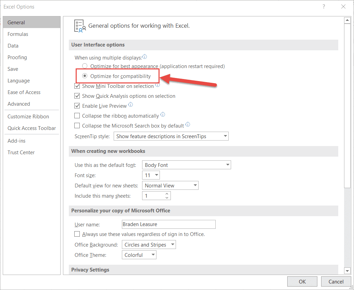Open the Formulas category
The image size is (354, 290).
31,34
